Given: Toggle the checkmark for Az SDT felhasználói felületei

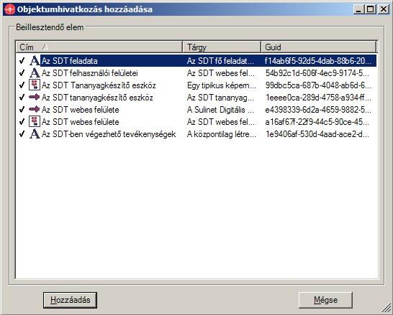Looking at the screenshot, I should (x=22, y=73).
